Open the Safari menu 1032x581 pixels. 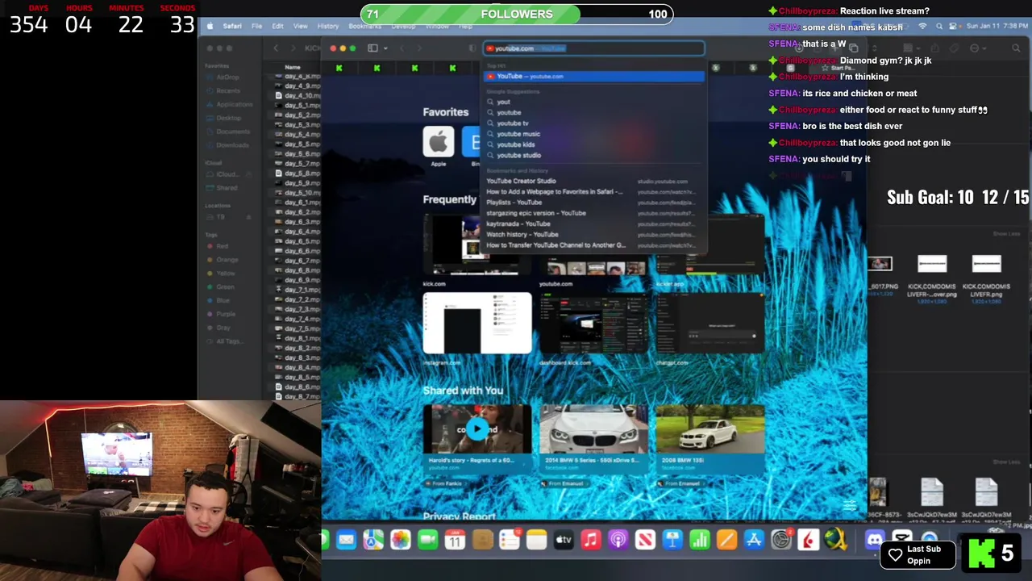pyautogui.click(x=232, y=26)
